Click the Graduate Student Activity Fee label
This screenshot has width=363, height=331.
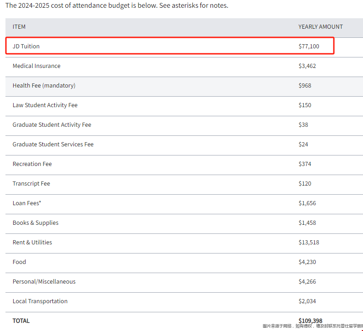coord(52,125)
